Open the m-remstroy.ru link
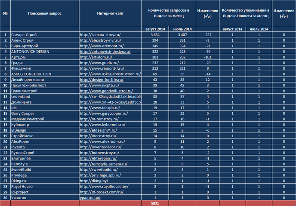The width and height of the screenshot is (296, 206). [99, 119]
